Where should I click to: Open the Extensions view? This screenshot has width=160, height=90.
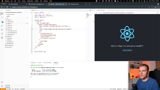pos(2,29)
